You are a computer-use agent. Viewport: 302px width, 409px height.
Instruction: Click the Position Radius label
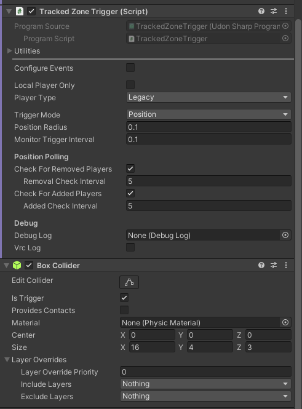[41, 127]
